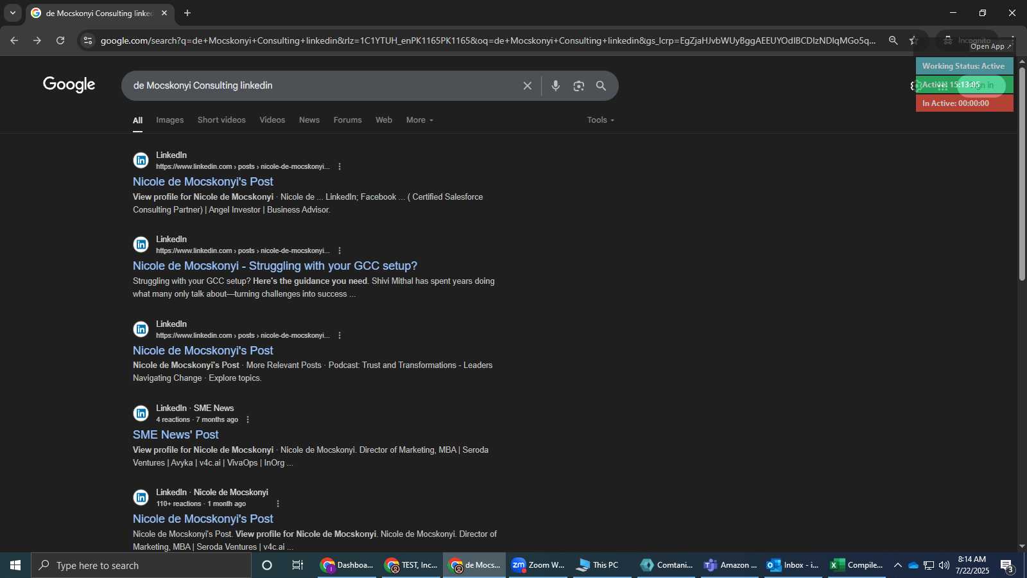Bookmark this page with star icon
The height and width of the screenshot is (578, 1027).
913,40
